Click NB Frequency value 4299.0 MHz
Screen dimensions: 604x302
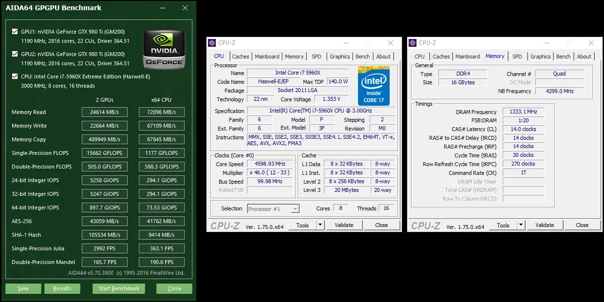tap(559, 91)
